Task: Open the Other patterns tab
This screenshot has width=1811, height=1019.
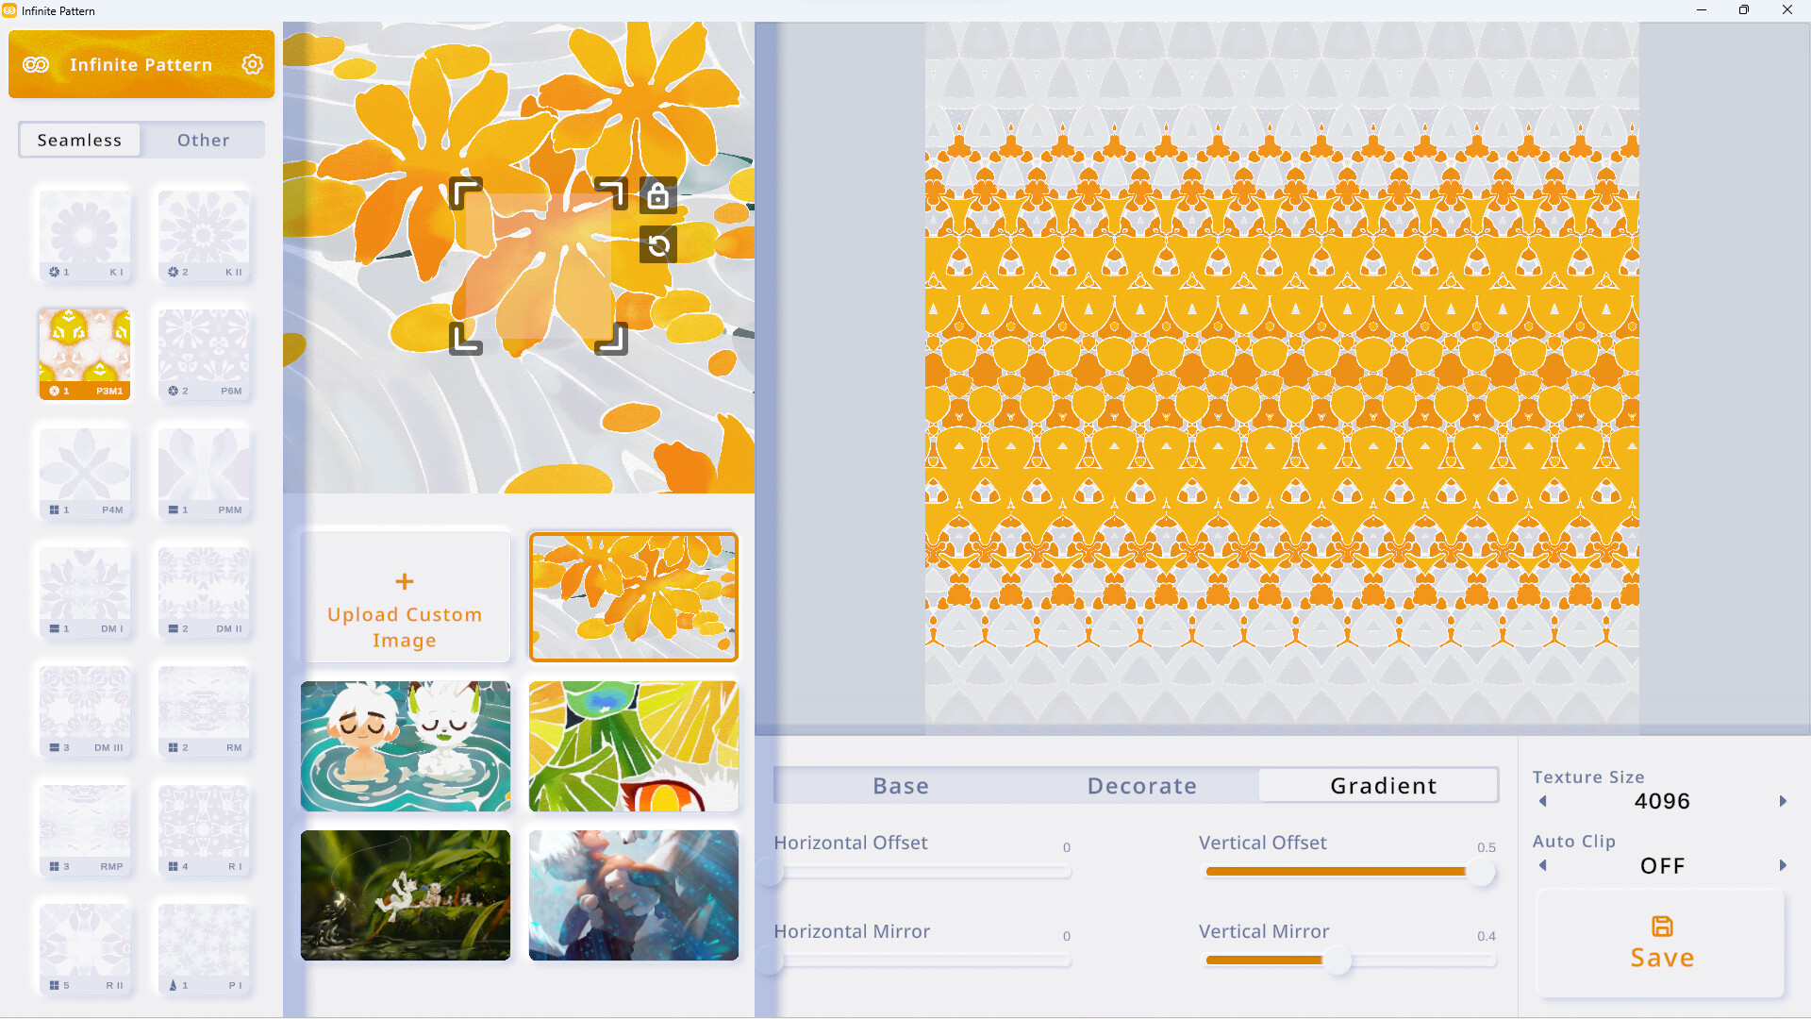Action: [x=202, y=138]
